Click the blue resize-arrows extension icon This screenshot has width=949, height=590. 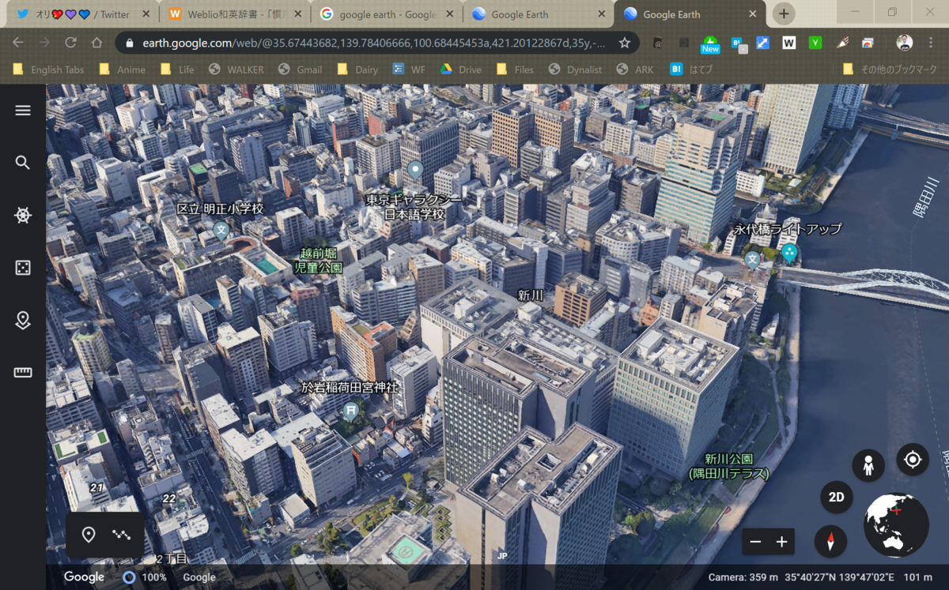tap(763, 43)
